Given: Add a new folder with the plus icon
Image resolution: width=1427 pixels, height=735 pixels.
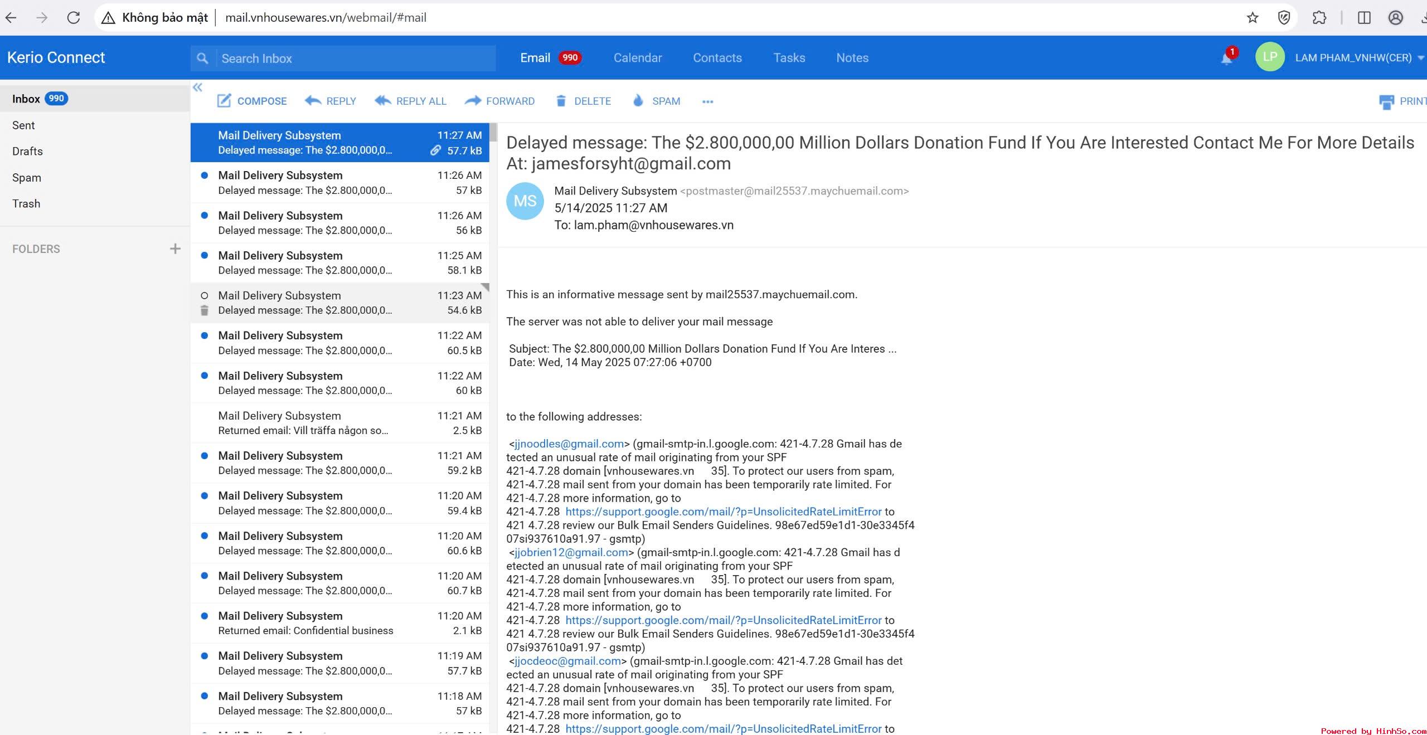Looking at the screenshot, I should point(175,249).
